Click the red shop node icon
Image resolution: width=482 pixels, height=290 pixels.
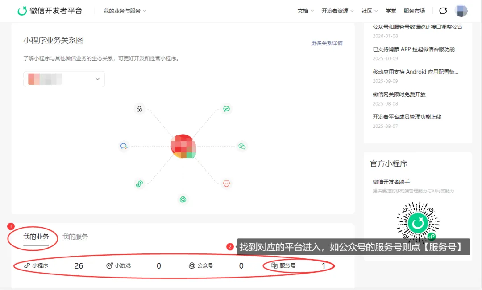tap(227, 184)
